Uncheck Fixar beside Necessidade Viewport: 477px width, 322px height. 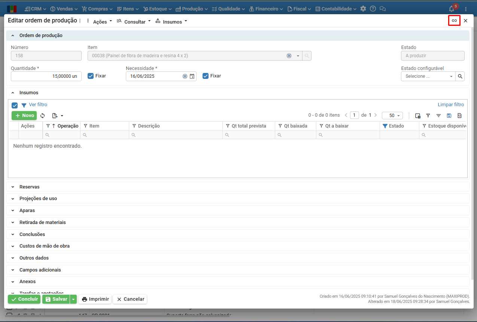(205, 76)
